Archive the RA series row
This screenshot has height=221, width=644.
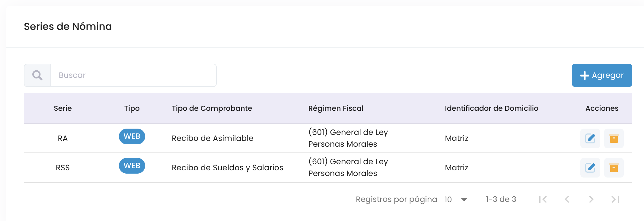pyautogui.click(x=614, y=138)
